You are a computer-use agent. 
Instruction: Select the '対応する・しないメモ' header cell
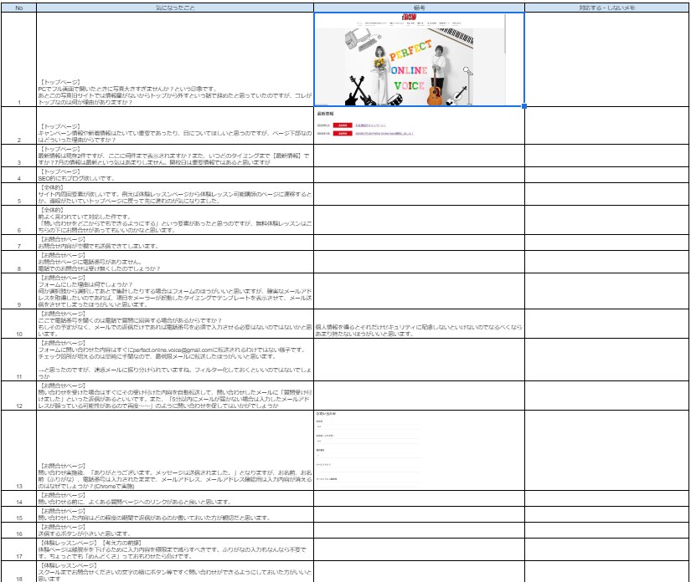click(607, 8)
